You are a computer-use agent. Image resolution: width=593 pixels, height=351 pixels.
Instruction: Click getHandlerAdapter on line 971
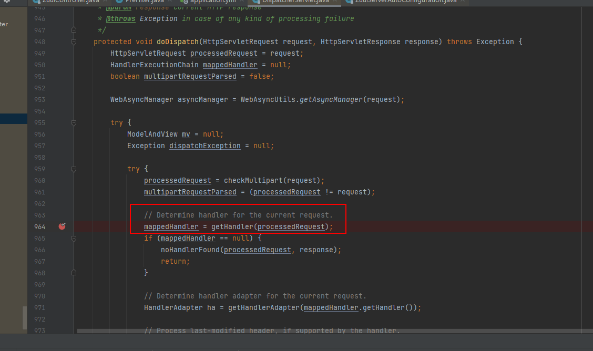tap(263, 307)
